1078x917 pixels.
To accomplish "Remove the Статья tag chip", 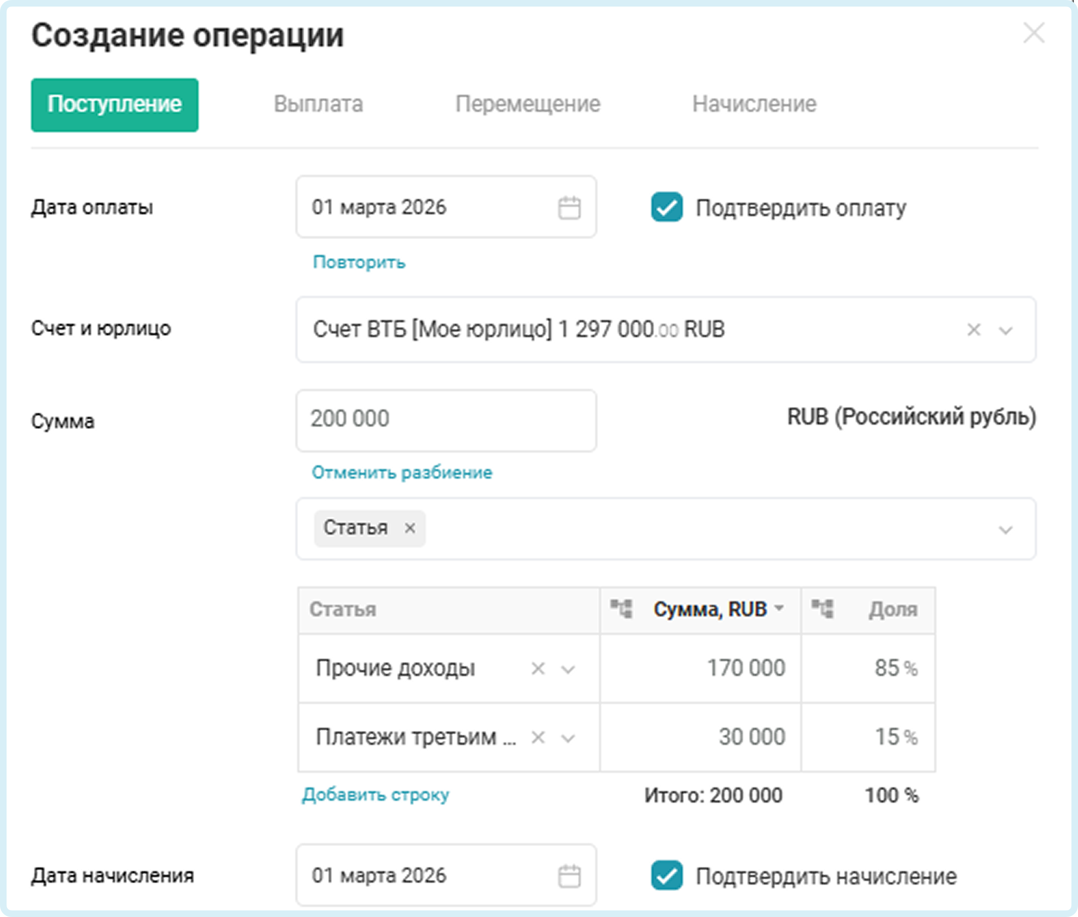I will [410, 528].
